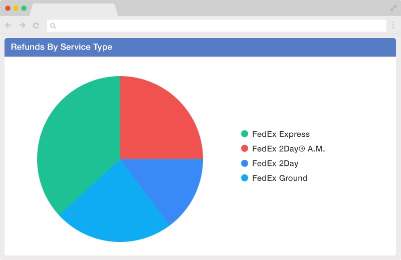Click the FedEx 2Day® A.M. legend label
This screenshot has width=401, height=260.
pyautogui.click(x=289, y=148)
